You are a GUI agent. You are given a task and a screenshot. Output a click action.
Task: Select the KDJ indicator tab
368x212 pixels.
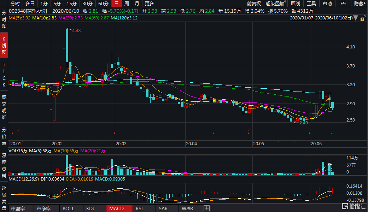(x=90, y=208)
